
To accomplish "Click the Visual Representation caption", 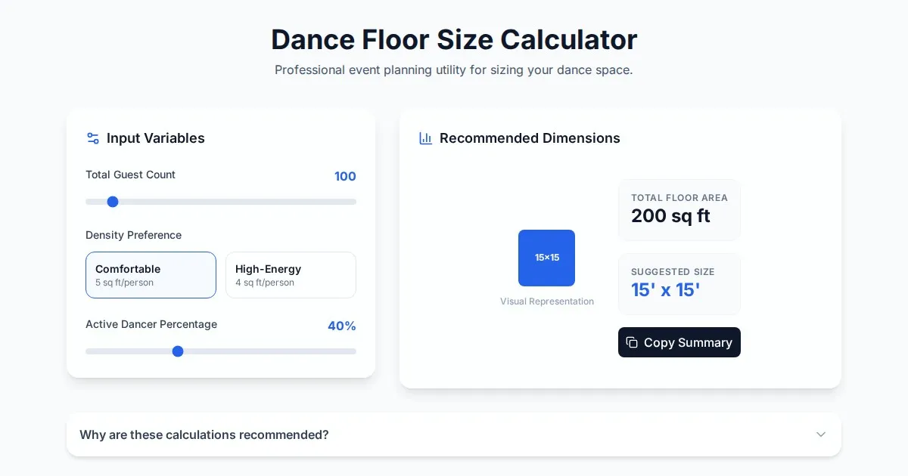I will [x=546, y=301].
